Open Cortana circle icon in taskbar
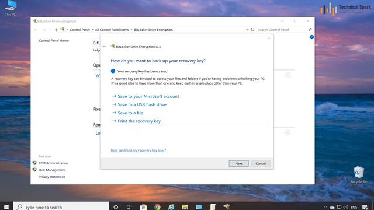 coord(116,207)
